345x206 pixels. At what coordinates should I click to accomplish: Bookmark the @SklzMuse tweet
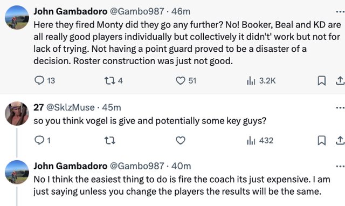coord(322,140)
